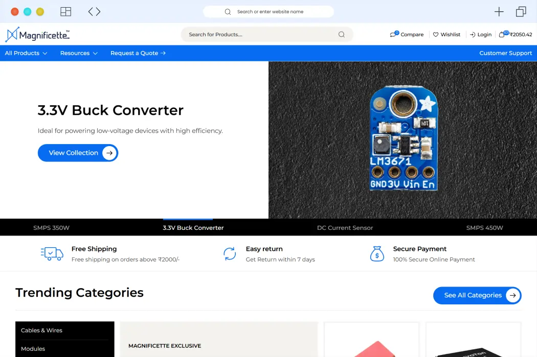
Task: Click the Login icon
Action: click(473, 35)
